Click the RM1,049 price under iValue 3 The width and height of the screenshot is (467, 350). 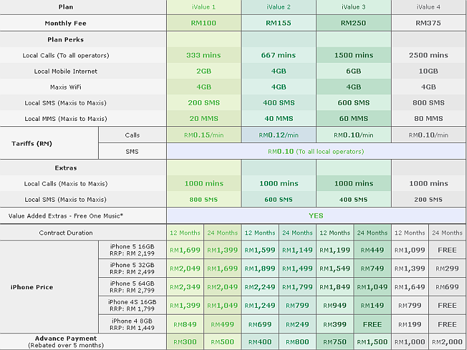tap(372, 287)
